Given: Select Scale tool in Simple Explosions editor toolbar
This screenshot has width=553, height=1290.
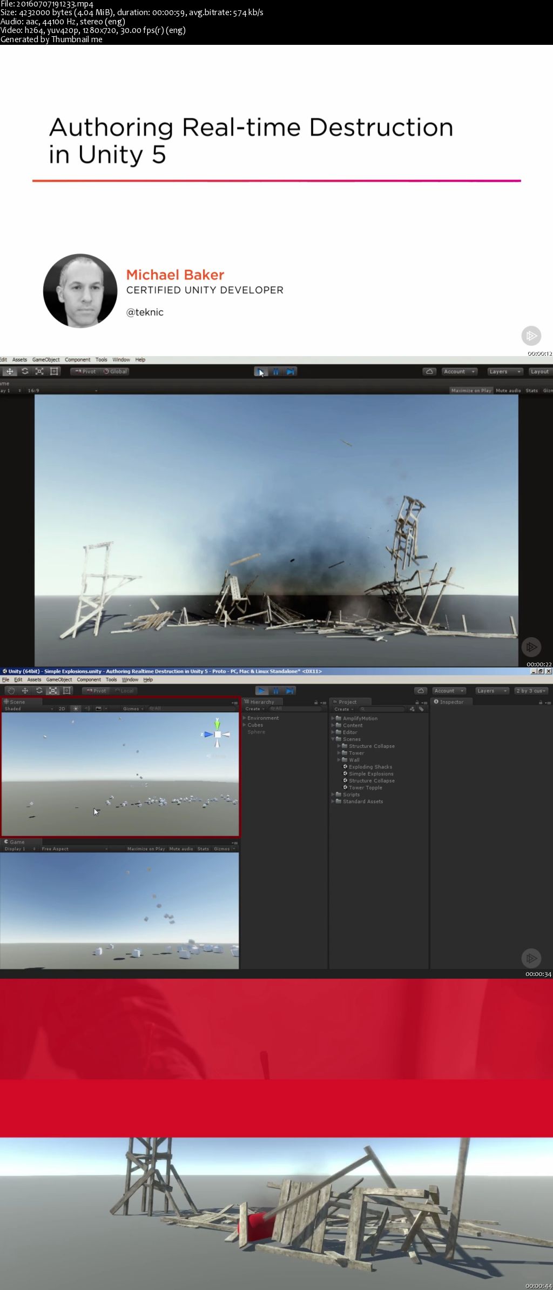Looking at the screenshot, I should click(x=53, y=691).
